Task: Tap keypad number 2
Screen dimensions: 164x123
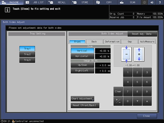Action: click(x=137, y=72)
